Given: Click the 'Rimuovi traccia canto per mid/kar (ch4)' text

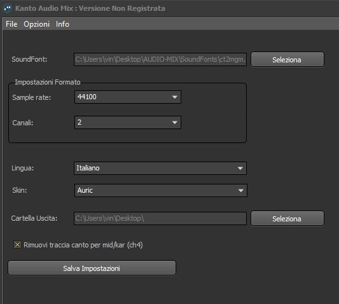Looking at the screenshot, I should coord(83,245).
